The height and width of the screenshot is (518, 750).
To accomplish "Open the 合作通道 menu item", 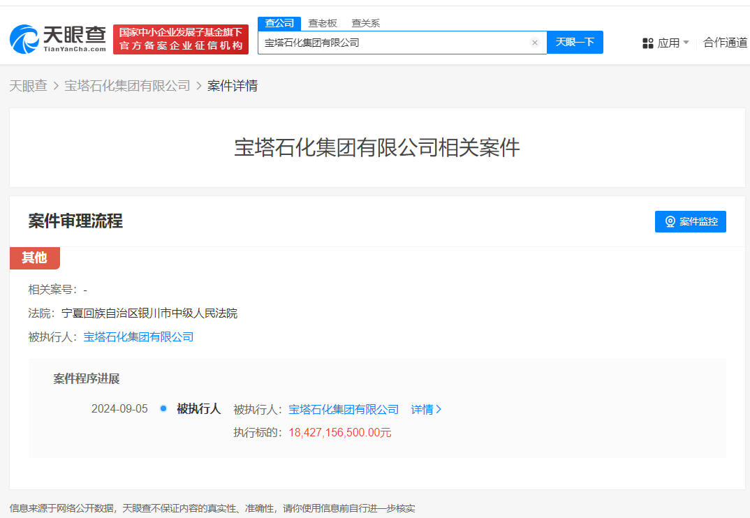I will pos(725,43).
